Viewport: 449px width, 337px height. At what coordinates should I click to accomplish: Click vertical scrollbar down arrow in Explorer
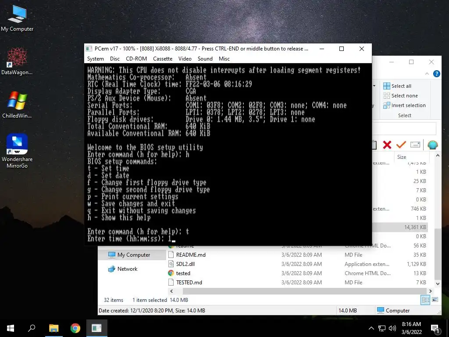[438, 284]
